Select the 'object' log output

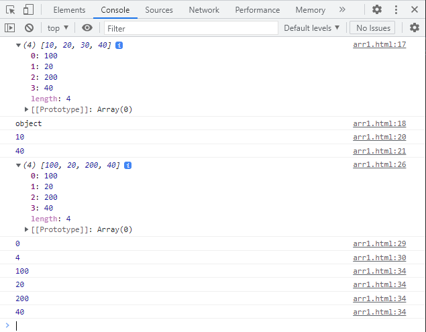[29, 123]
